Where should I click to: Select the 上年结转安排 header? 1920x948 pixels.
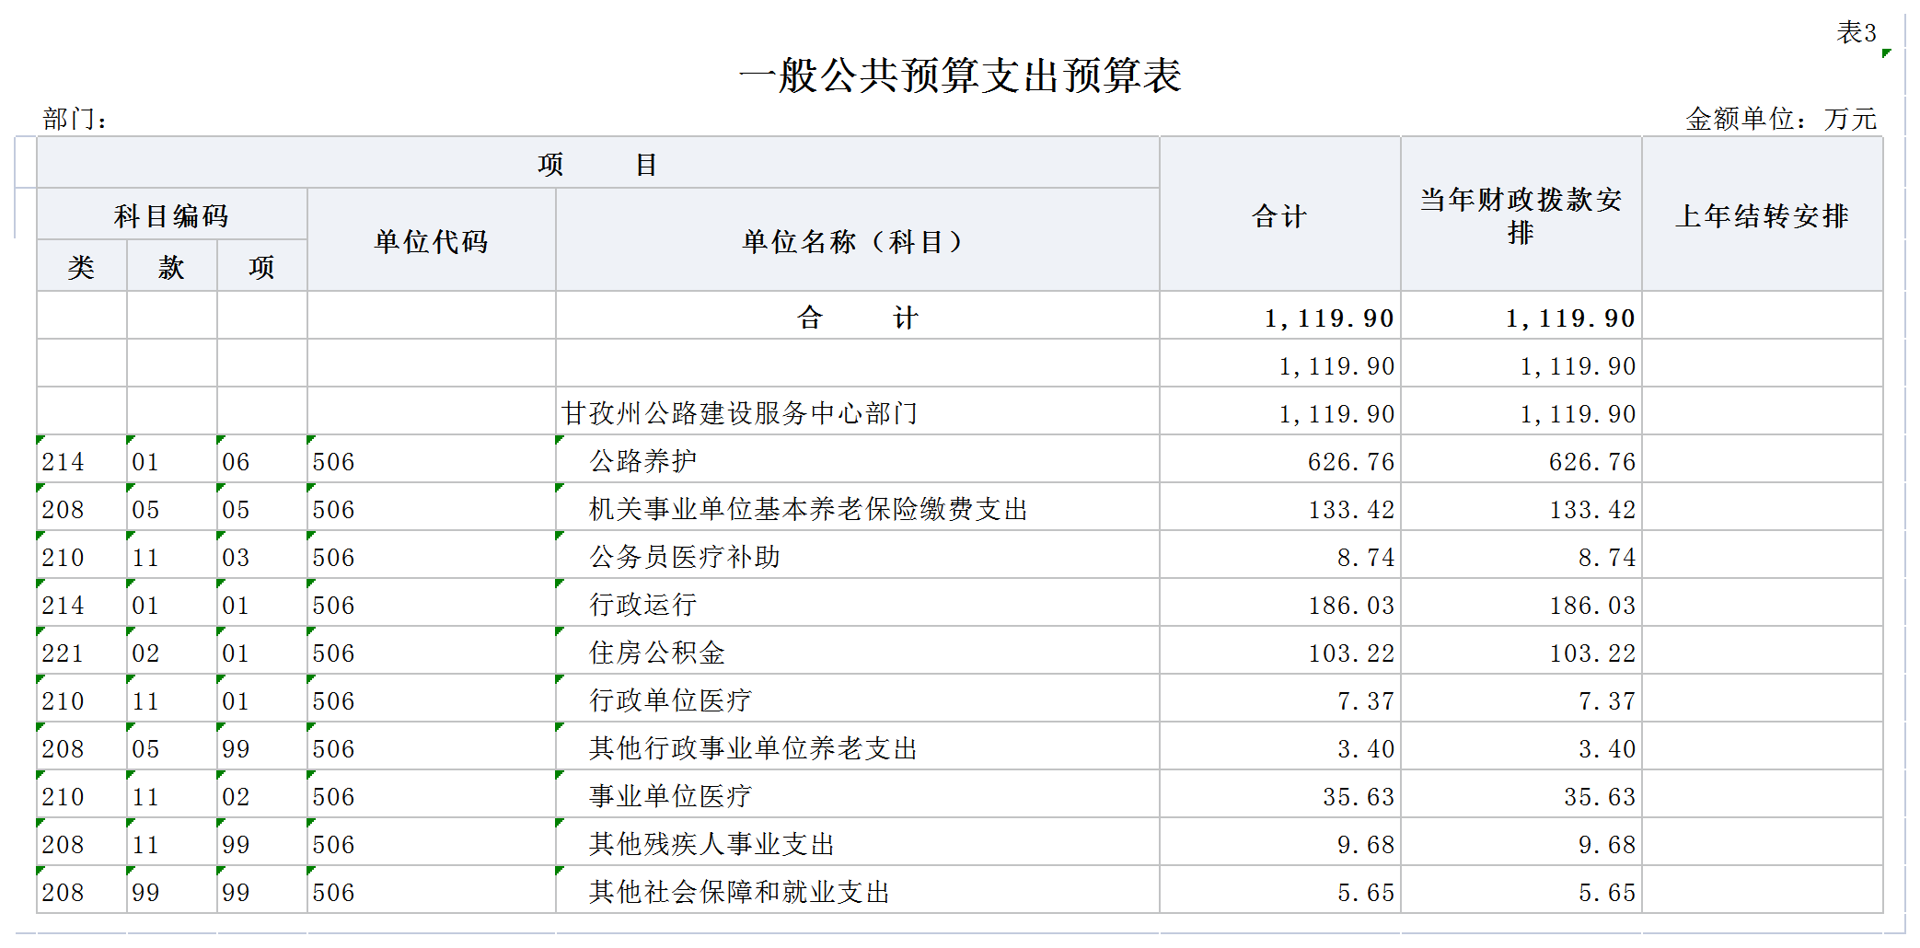(x=1763, y=215)
